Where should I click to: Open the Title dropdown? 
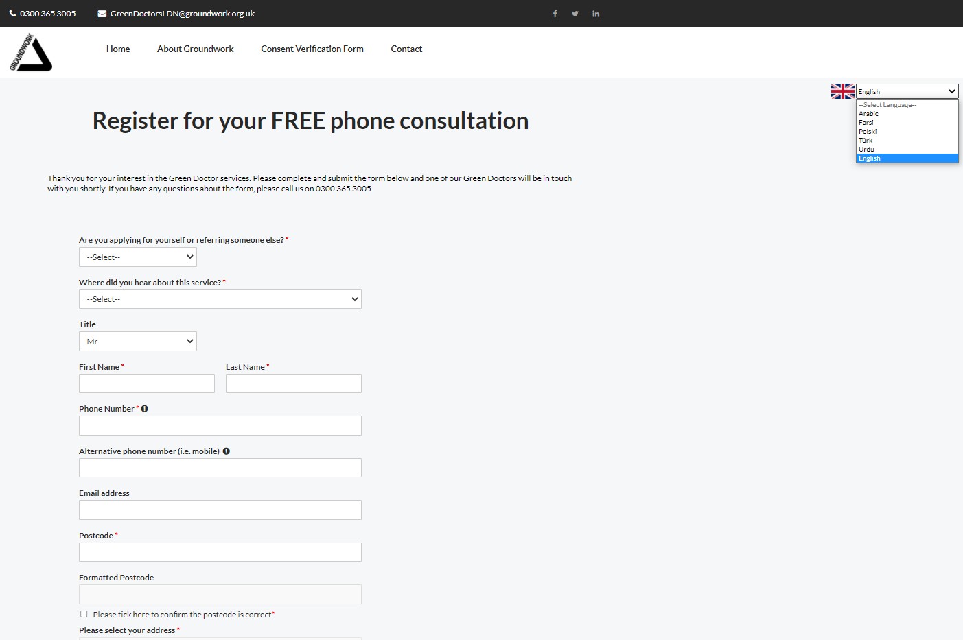coord(138,342)
